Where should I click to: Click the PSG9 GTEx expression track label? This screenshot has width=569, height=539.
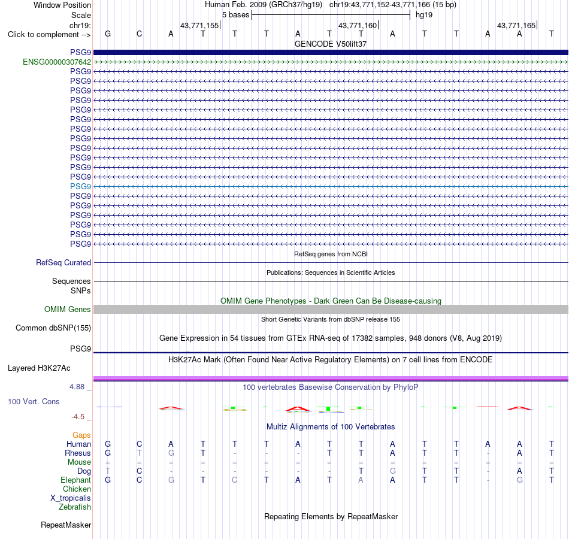click(x=81, y=349)
